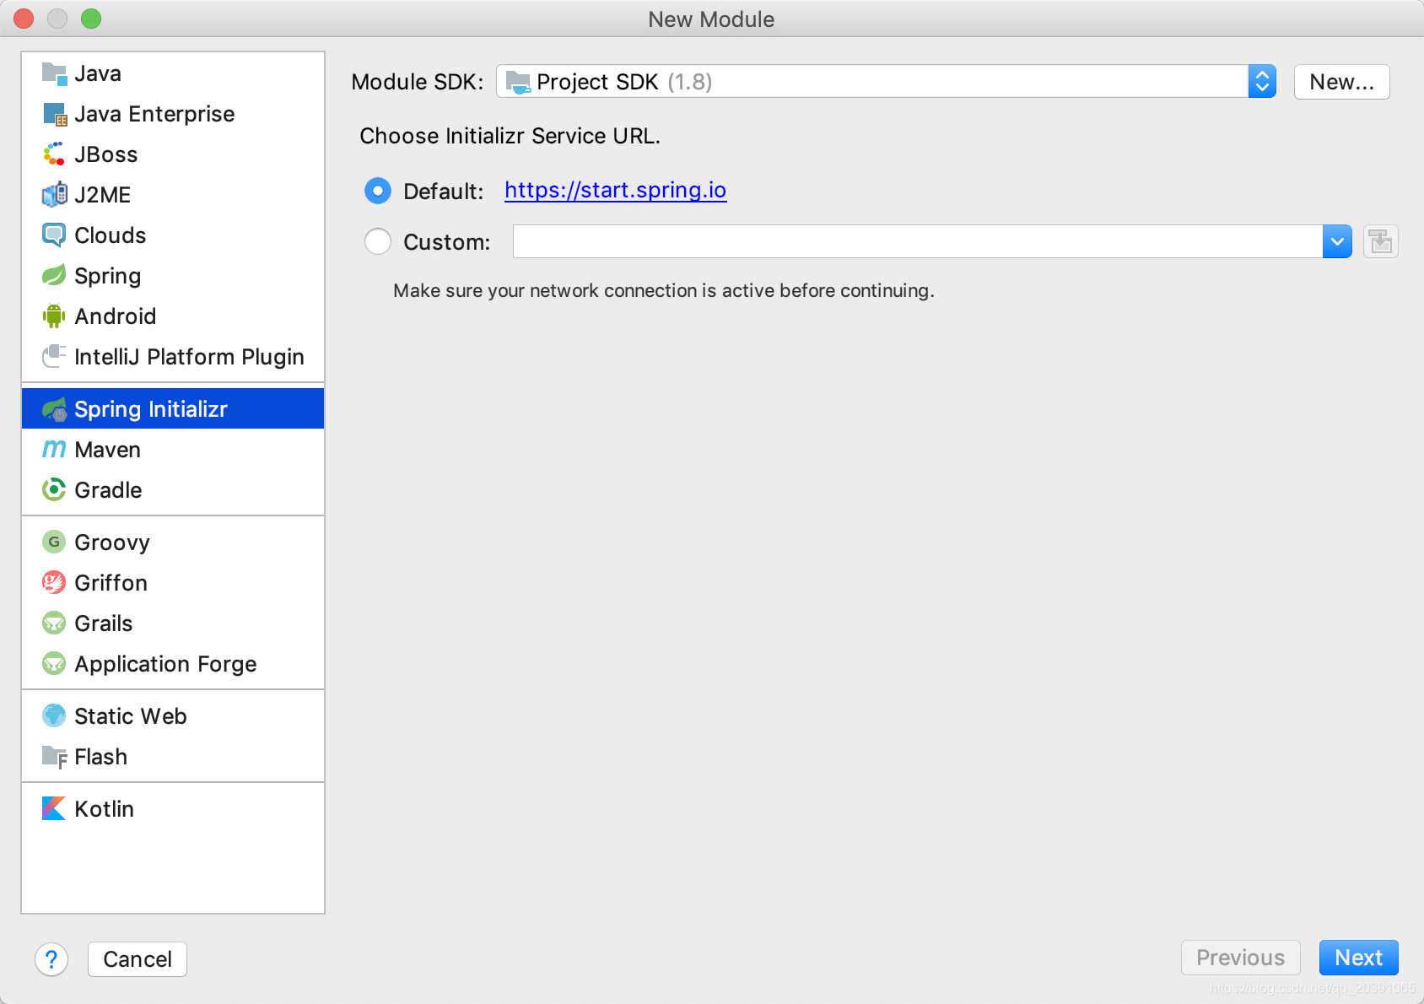Click into the Custom URL input field
Screen dimensions: 1424x1004
pyautogui.click(x=918, y=242)
